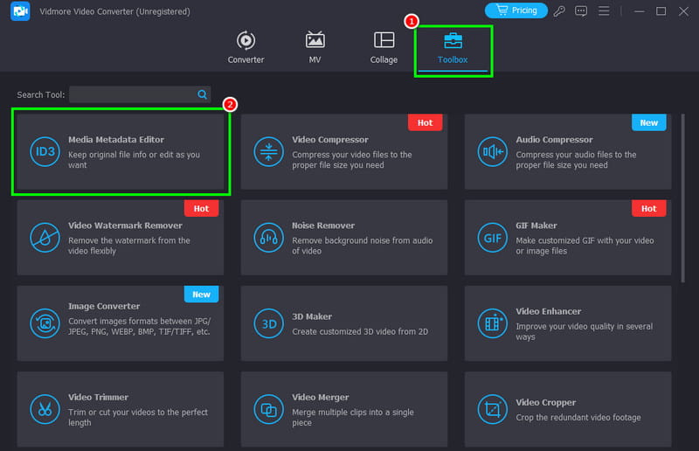The height and width of the screenshot is (451, 699).
Task: Click the Collage layout icon
Action: pyautogui.click(x=384, y=39)
